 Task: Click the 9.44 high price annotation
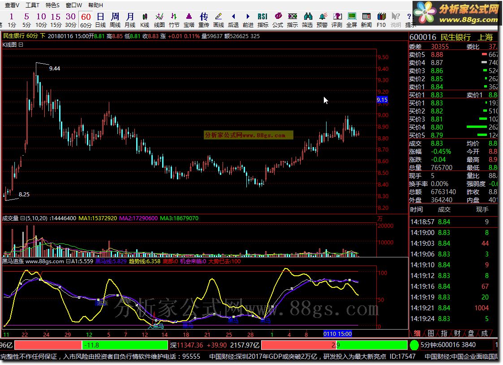55,68
